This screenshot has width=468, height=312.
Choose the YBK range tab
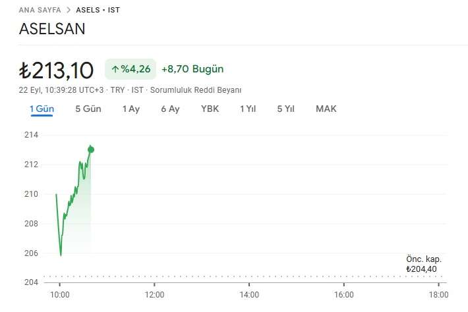tap(210, 109)
